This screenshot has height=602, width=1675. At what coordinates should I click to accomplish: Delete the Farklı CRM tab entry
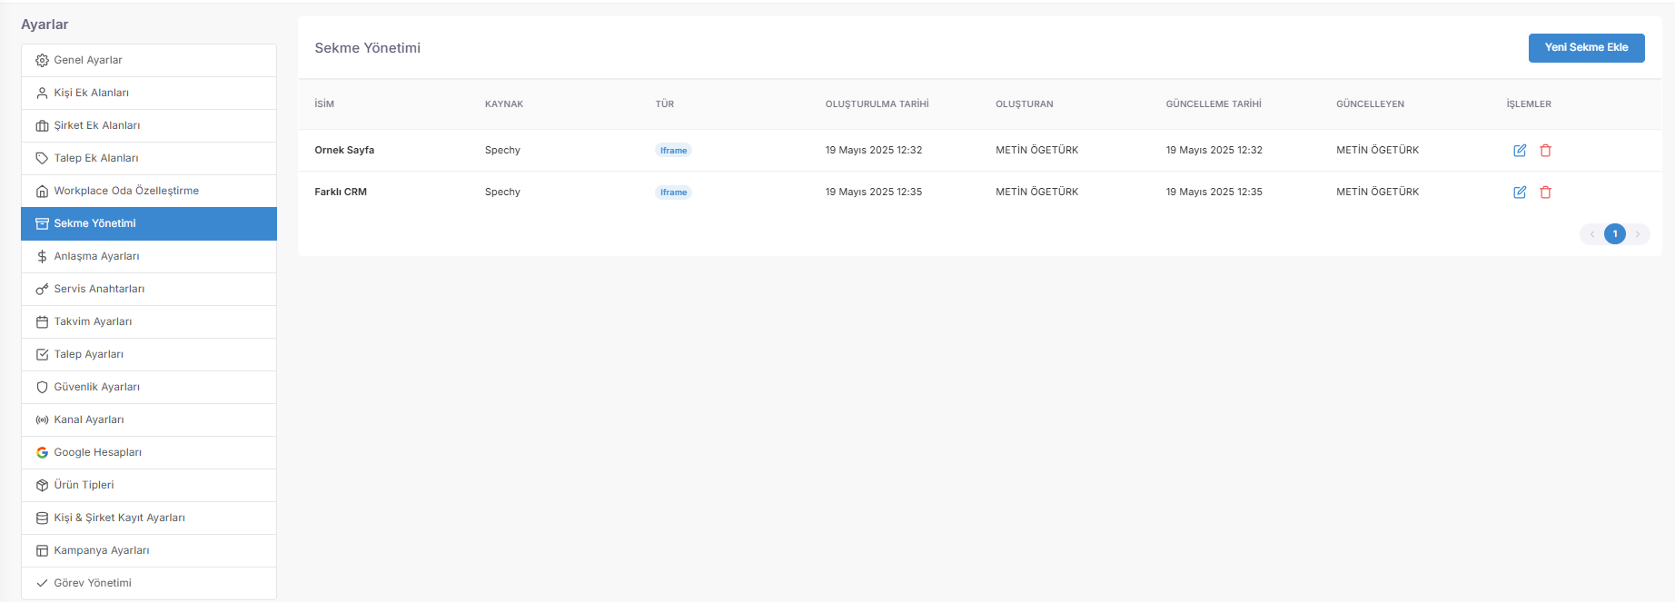pos(1545,192)
